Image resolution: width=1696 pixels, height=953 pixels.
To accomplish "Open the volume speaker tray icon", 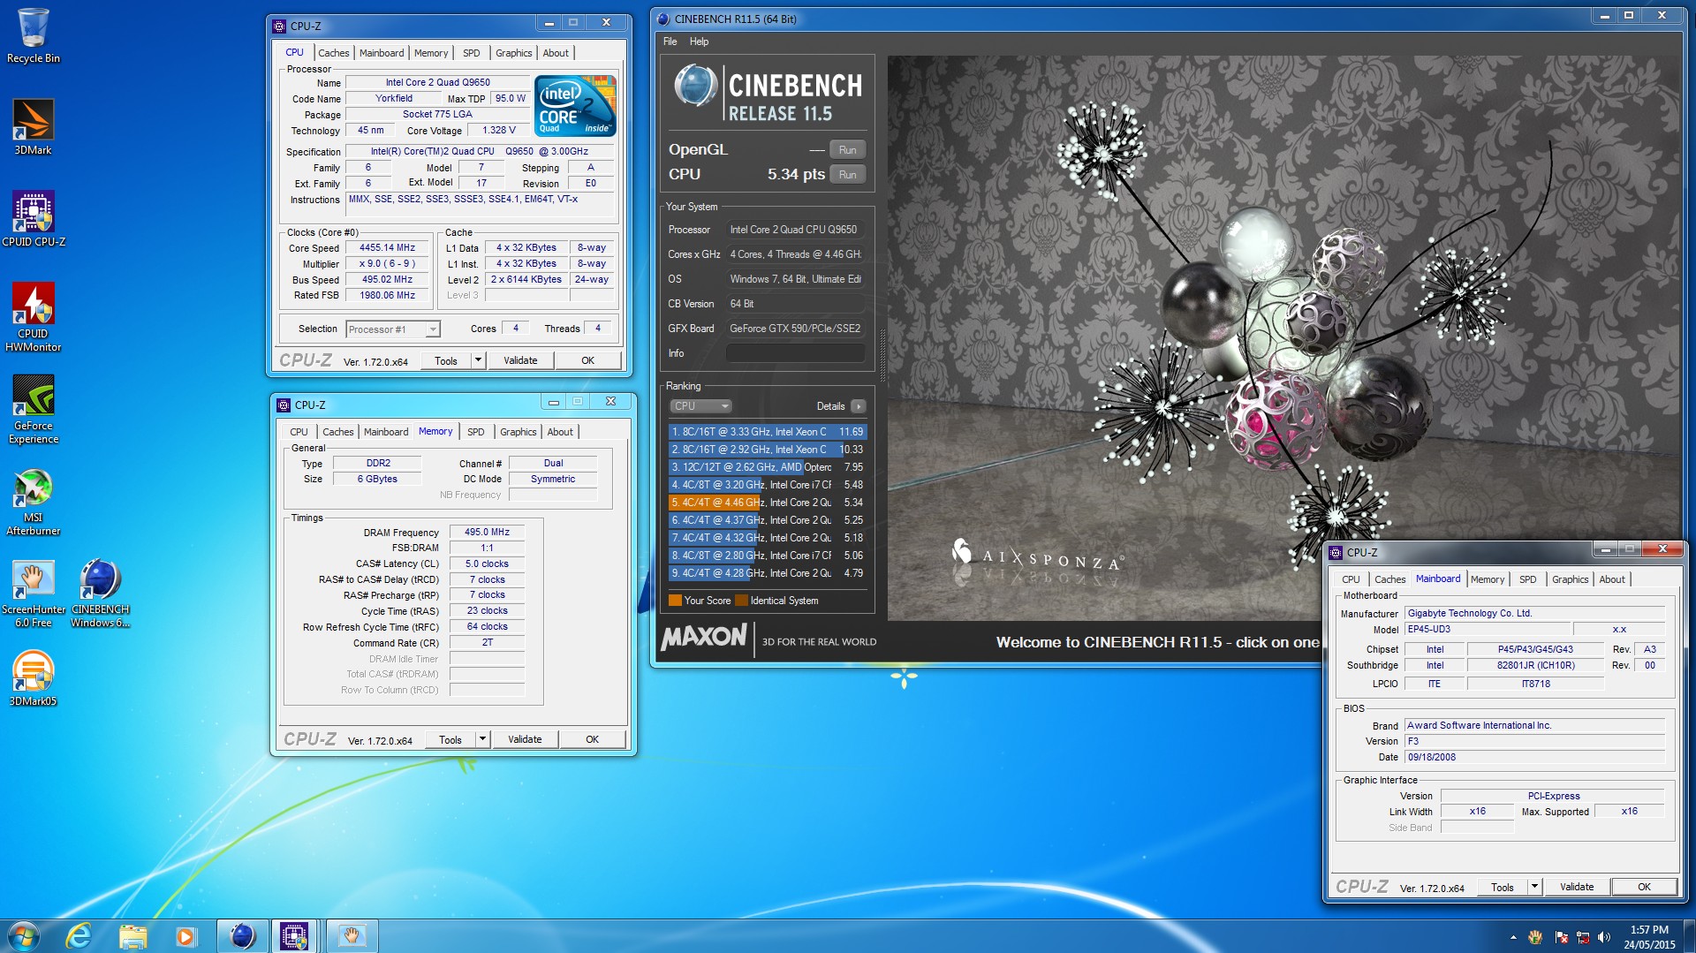I will (1604, 937).
